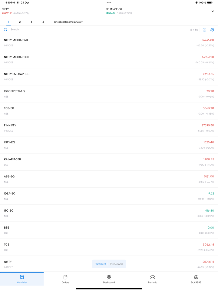
Task: Tap the search magnifier icon
Action: click(x=5, y=30)
